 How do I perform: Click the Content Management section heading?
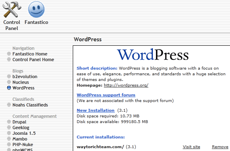(35, 116)
